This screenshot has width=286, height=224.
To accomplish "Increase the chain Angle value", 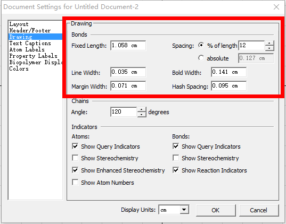I will (142, 109).
